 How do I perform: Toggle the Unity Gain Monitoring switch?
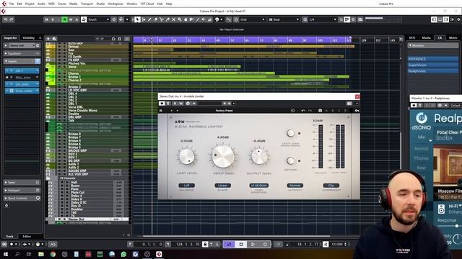pos(290,133)
